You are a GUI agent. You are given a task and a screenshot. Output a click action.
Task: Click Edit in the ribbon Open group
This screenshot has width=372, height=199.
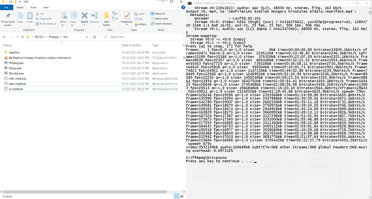point(139,19)
